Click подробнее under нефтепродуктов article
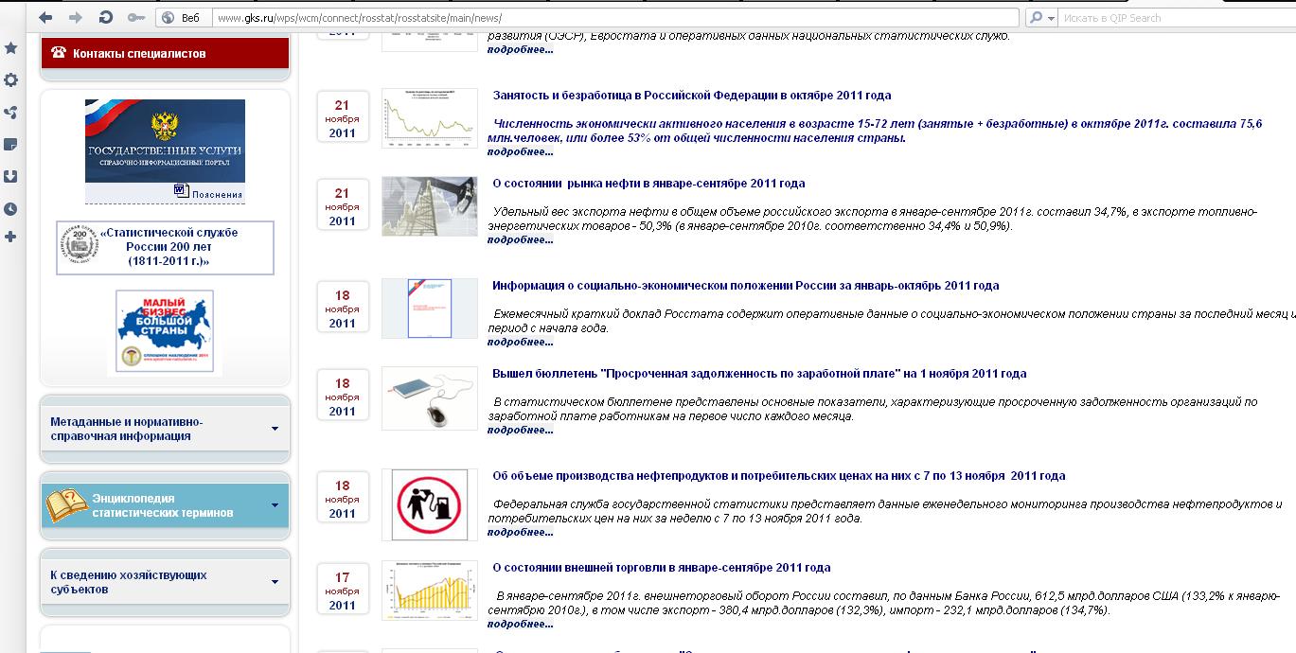The image size is (1296, 653). coord(521,532)
